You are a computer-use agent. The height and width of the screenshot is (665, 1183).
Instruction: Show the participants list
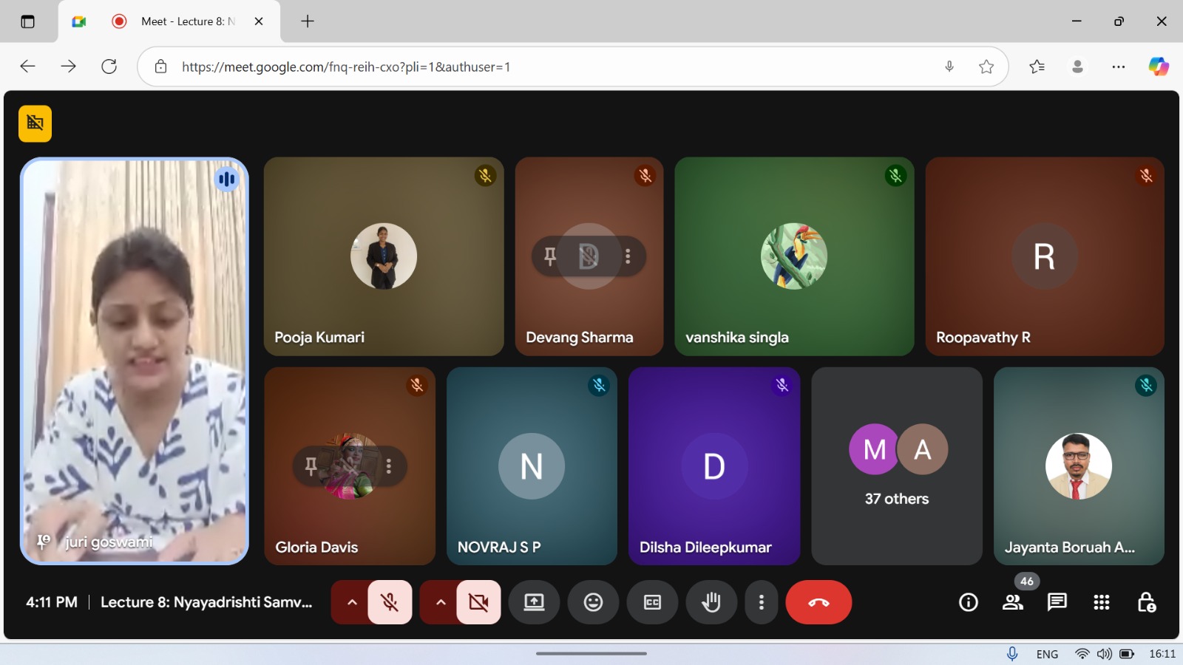1013,602
